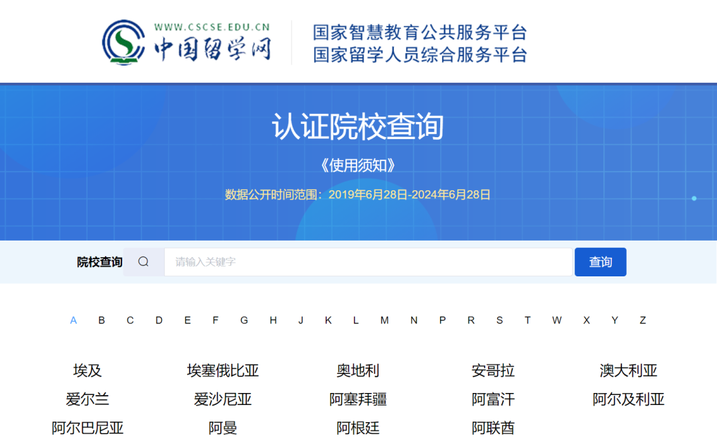The height and width of the screenshot is (448, 717).
Task: Select letter H in alphabet index
Action: tap(273, 320)
